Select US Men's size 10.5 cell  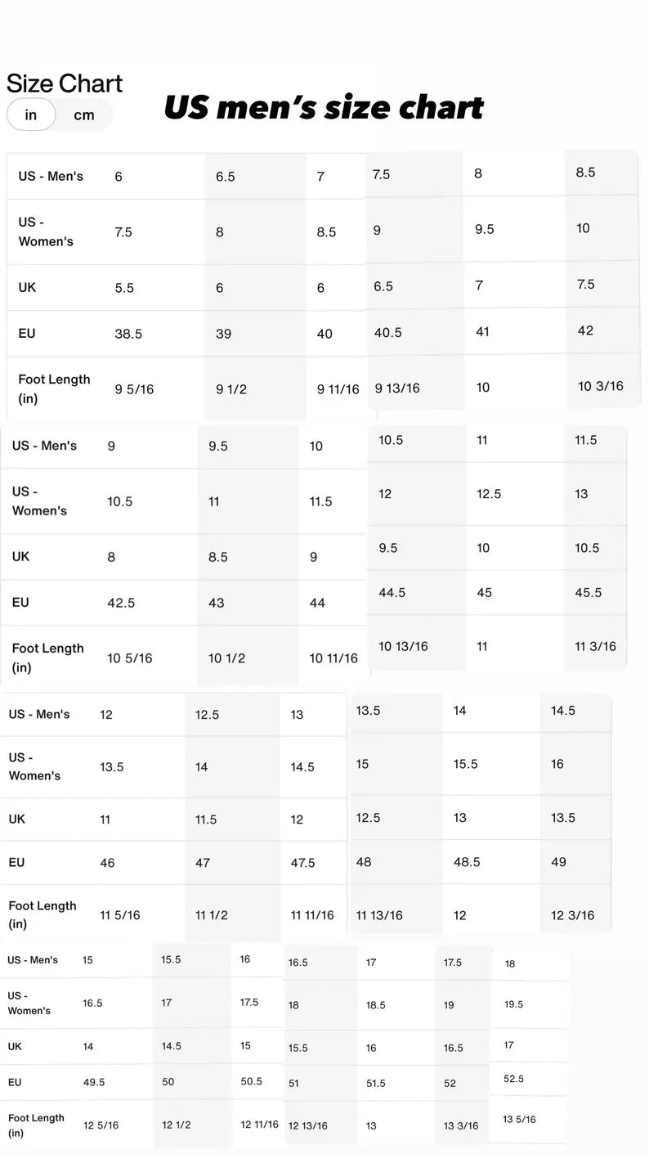417,440
